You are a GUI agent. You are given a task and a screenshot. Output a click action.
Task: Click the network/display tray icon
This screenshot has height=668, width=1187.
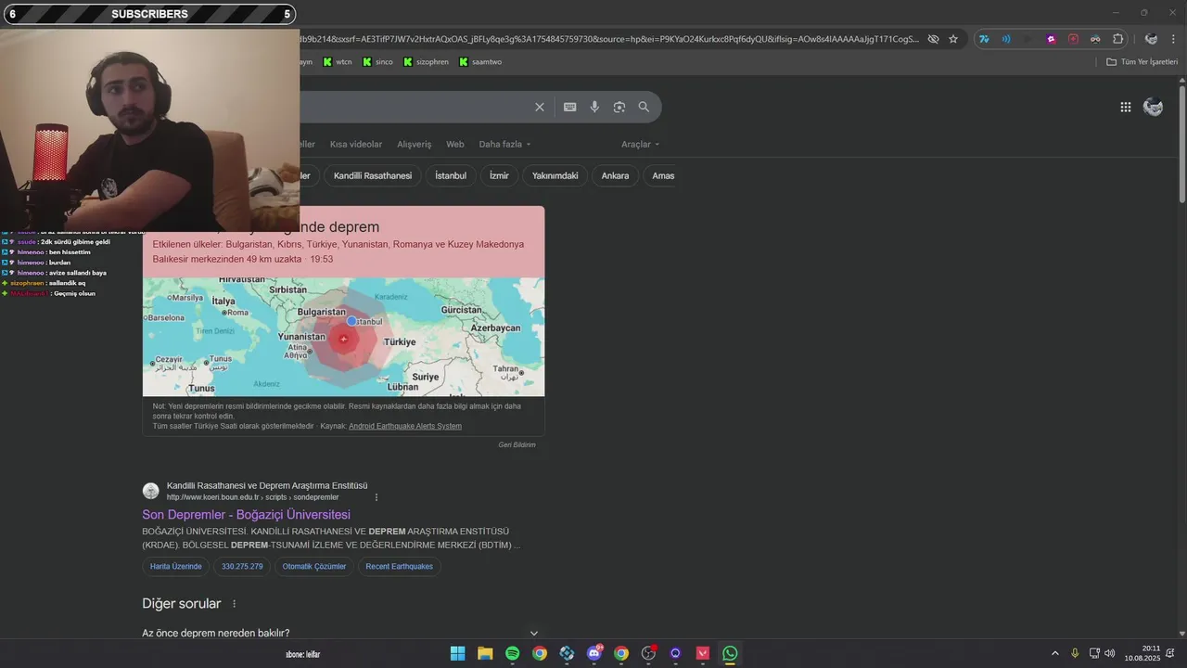[1093, 653]
